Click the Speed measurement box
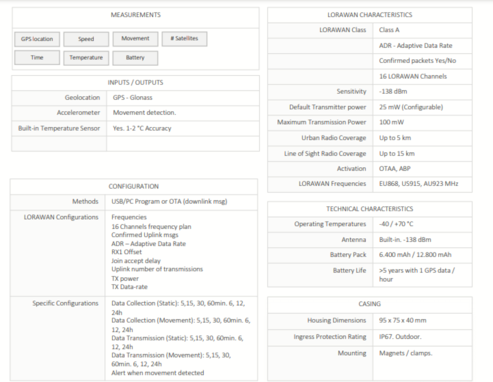 pos(86,39)
